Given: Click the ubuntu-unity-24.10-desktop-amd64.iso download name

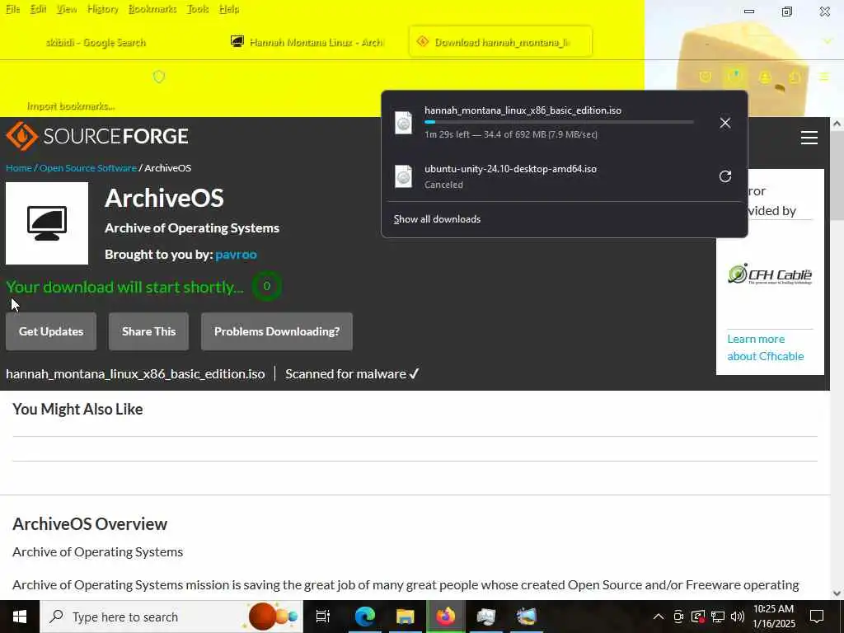Looking at the screenshot, I should (x=510, y=169).
